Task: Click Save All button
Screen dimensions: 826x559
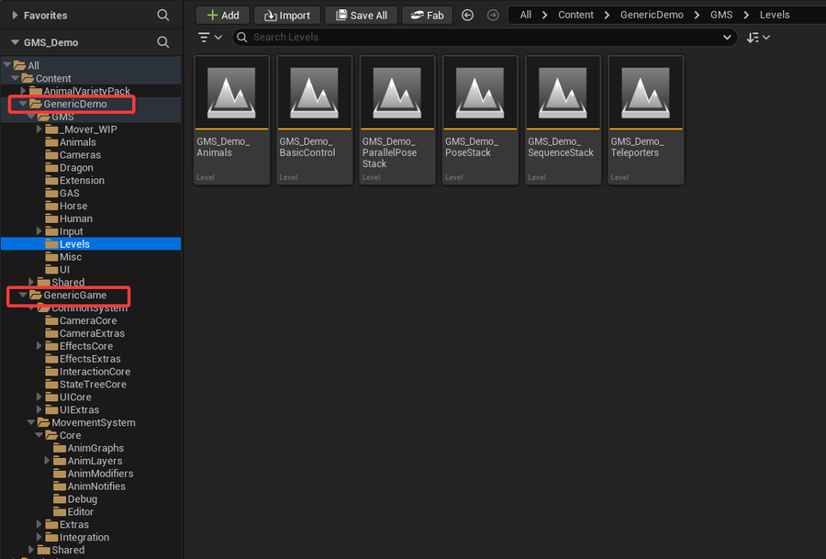Action: coord(362,16)
